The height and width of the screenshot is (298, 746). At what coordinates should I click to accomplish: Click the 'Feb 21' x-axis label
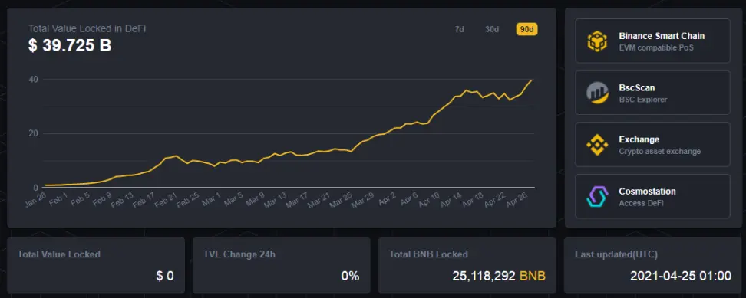[x=167, y=200]
